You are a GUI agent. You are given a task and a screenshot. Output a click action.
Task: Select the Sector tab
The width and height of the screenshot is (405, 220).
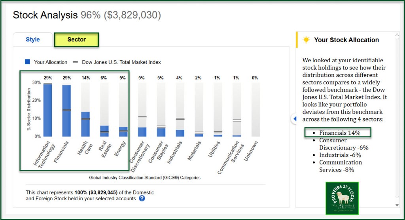tap(76, 39)
